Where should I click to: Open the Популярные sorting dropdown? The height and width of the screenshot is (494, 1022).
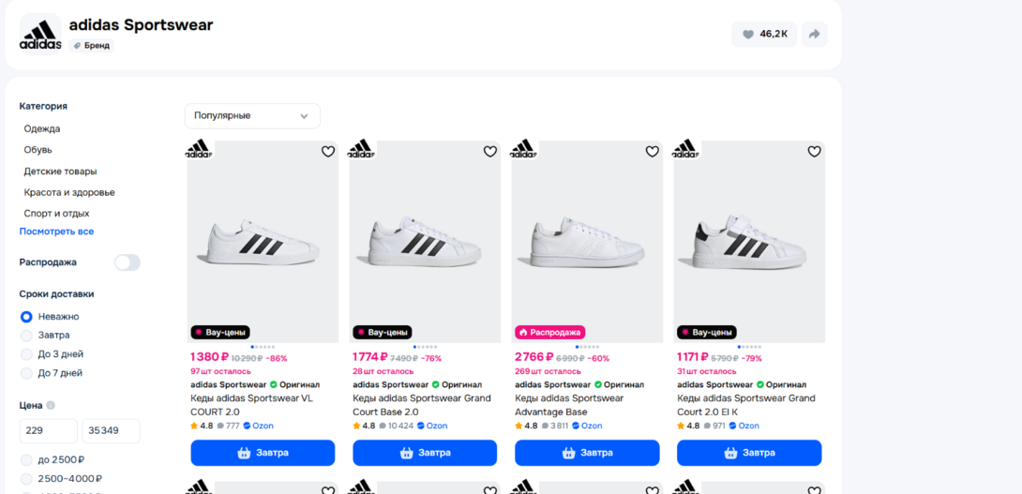tap(252, 115)
